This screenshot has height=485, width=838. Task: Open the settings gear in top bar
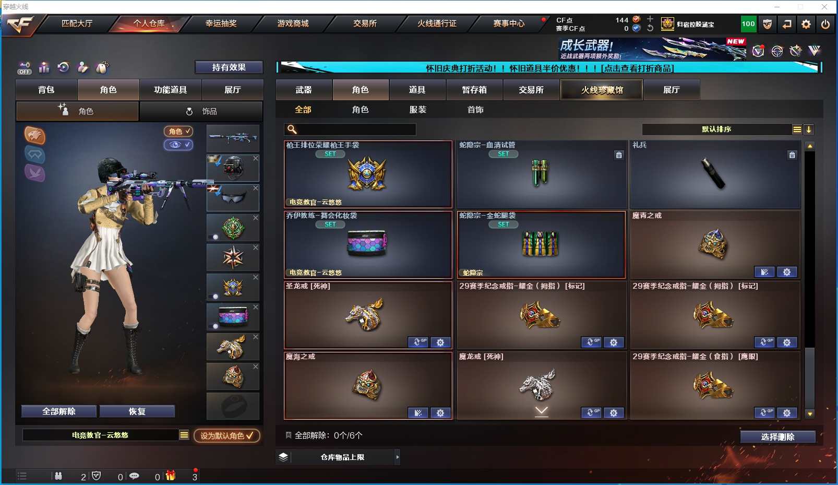pyautogui.click(x=806, y=24)
